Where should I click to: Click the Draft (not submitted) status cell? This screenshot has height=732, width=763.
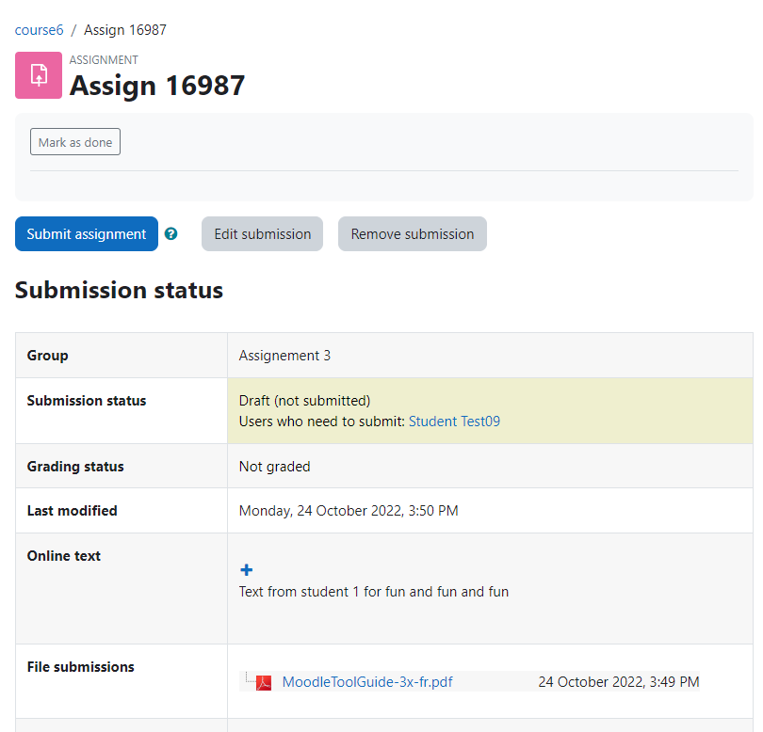pos(490,411)
